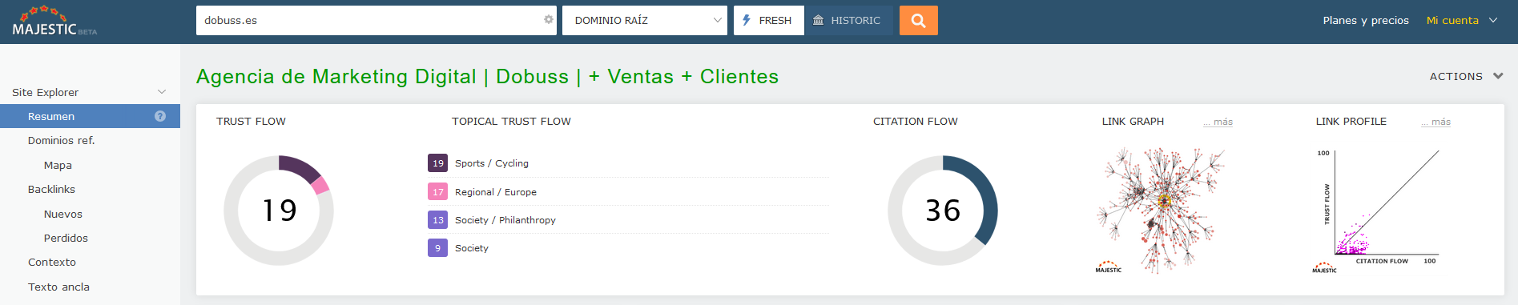1518x305 pixels.
Task: Open the ACTIONS dropdown
Action: (1466, 77)
